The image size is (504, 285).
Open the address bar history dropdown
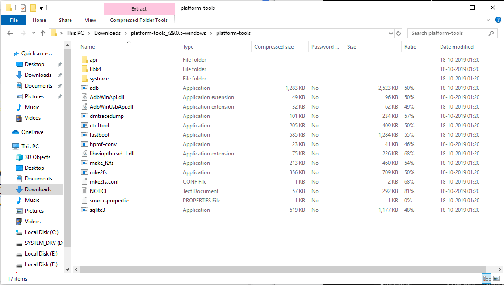click(x=390, y=33)
